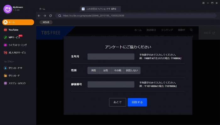Click the MyStream logo icon
The width and height of the screenshot is (220, 125).
click(x=8, y=9)
